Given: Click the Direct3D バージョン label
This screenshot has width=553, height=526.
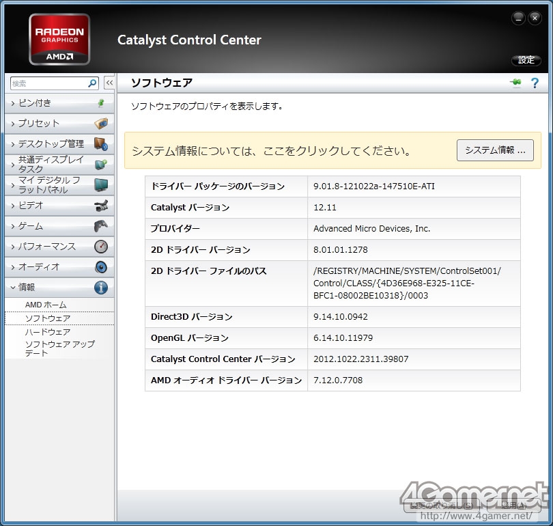Looking at the screenshot, I should (192, 317).
